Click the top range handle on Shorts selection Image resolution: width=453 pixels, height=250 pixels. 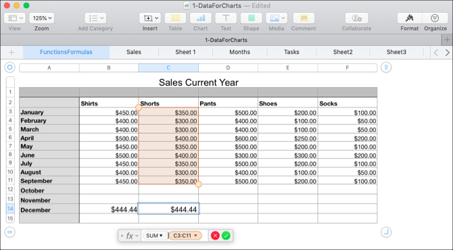[x=139, y=107]
